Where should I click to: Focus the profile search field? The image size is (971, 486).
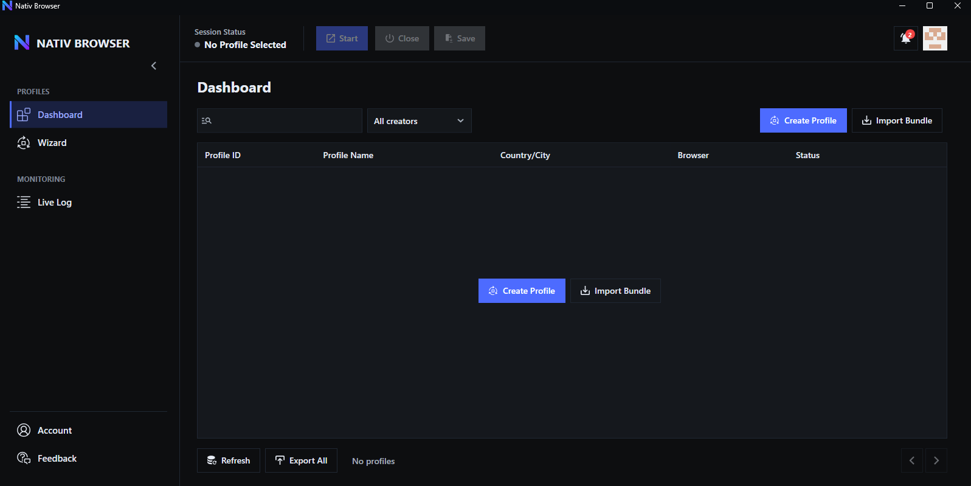(x=280, y=120)
